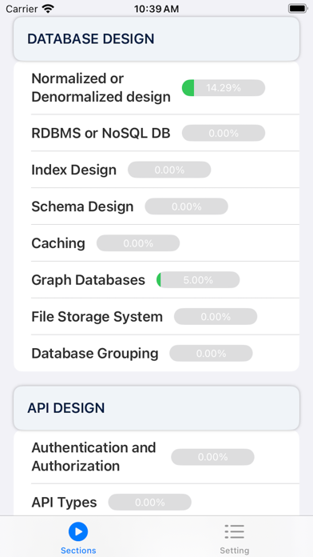The height and width of the screenshot is (557, 313).
Task: Tap the RDBMS or NoSQL DB progress bar
Action: [x=224, y=133]
